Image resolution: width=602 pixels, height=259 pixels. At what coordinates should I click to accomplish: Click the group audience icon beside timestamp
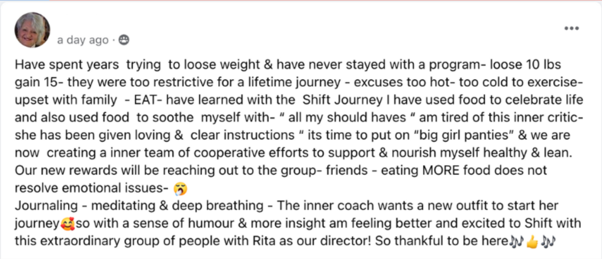coord(123,40)
